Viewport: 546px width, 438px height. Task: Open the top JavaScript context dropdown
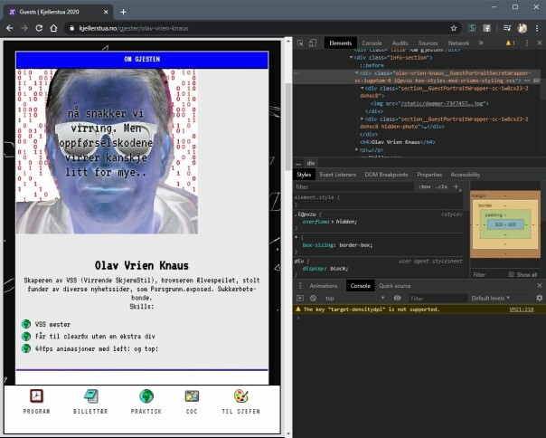point(355,298)
